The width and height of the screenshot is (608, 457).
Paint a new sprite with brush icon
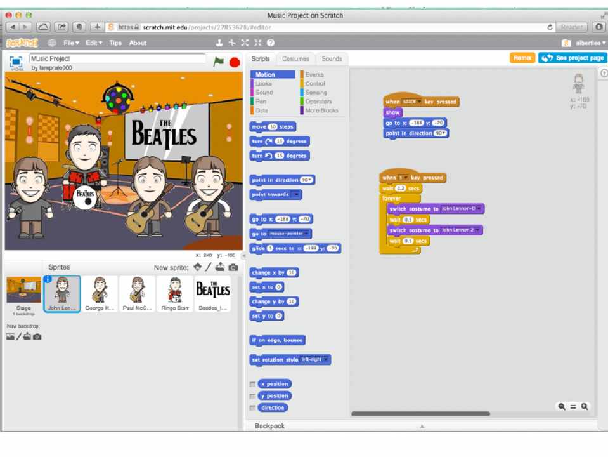209,267
